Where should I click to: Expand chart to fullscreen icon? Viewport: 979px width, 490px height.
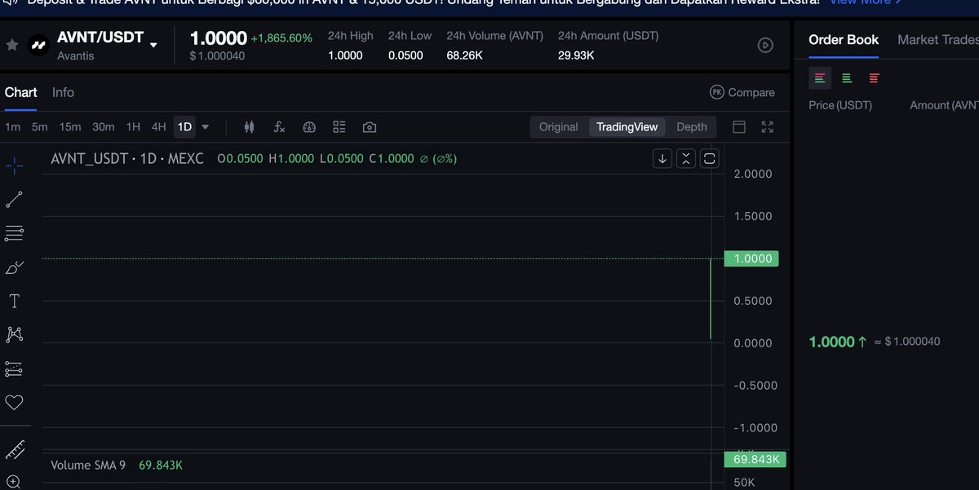pyautogui.click(x=767, y=127)
